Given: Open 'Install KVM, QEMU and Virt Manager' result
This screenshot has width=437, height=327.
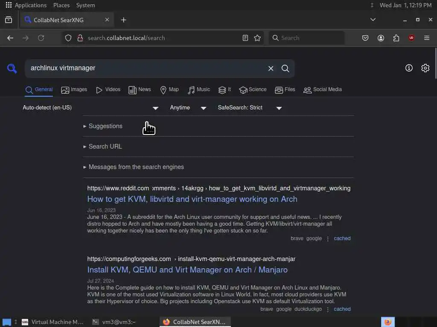Looking at the screenshot, I should (x=187, y=270).
